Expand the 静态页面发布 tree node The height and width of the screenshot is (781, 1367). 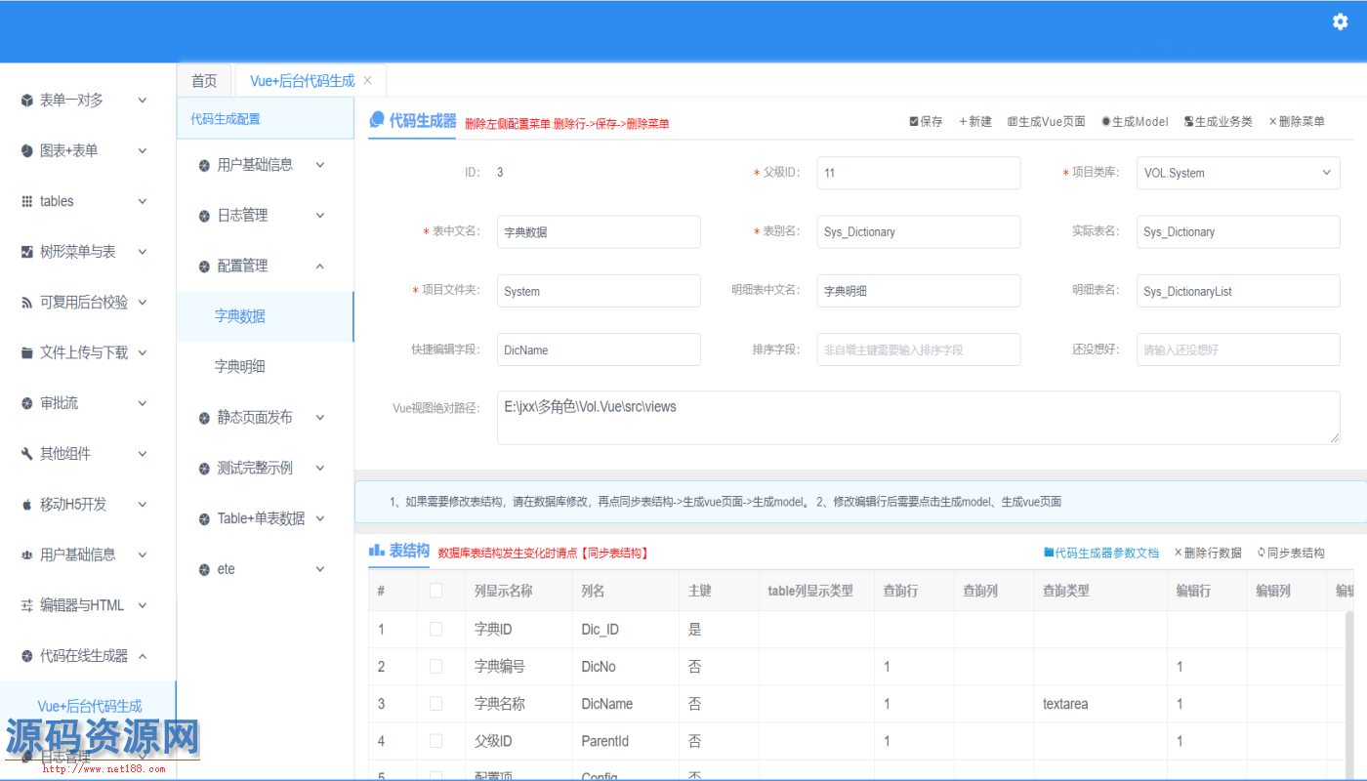pos(320,418)
